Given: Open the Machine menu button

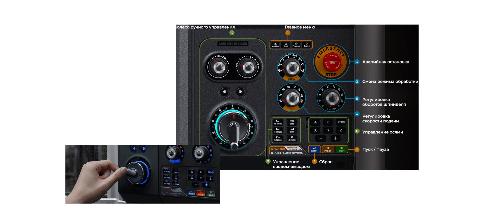Looking at the screenshot, I should pos(275,45).
